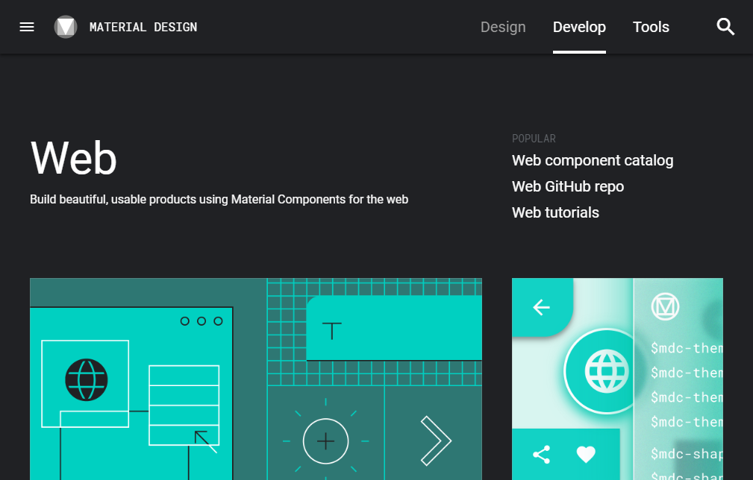Click the cursor arrow in illustration
Screen dimensions: 753x480
tap(205, 442)
